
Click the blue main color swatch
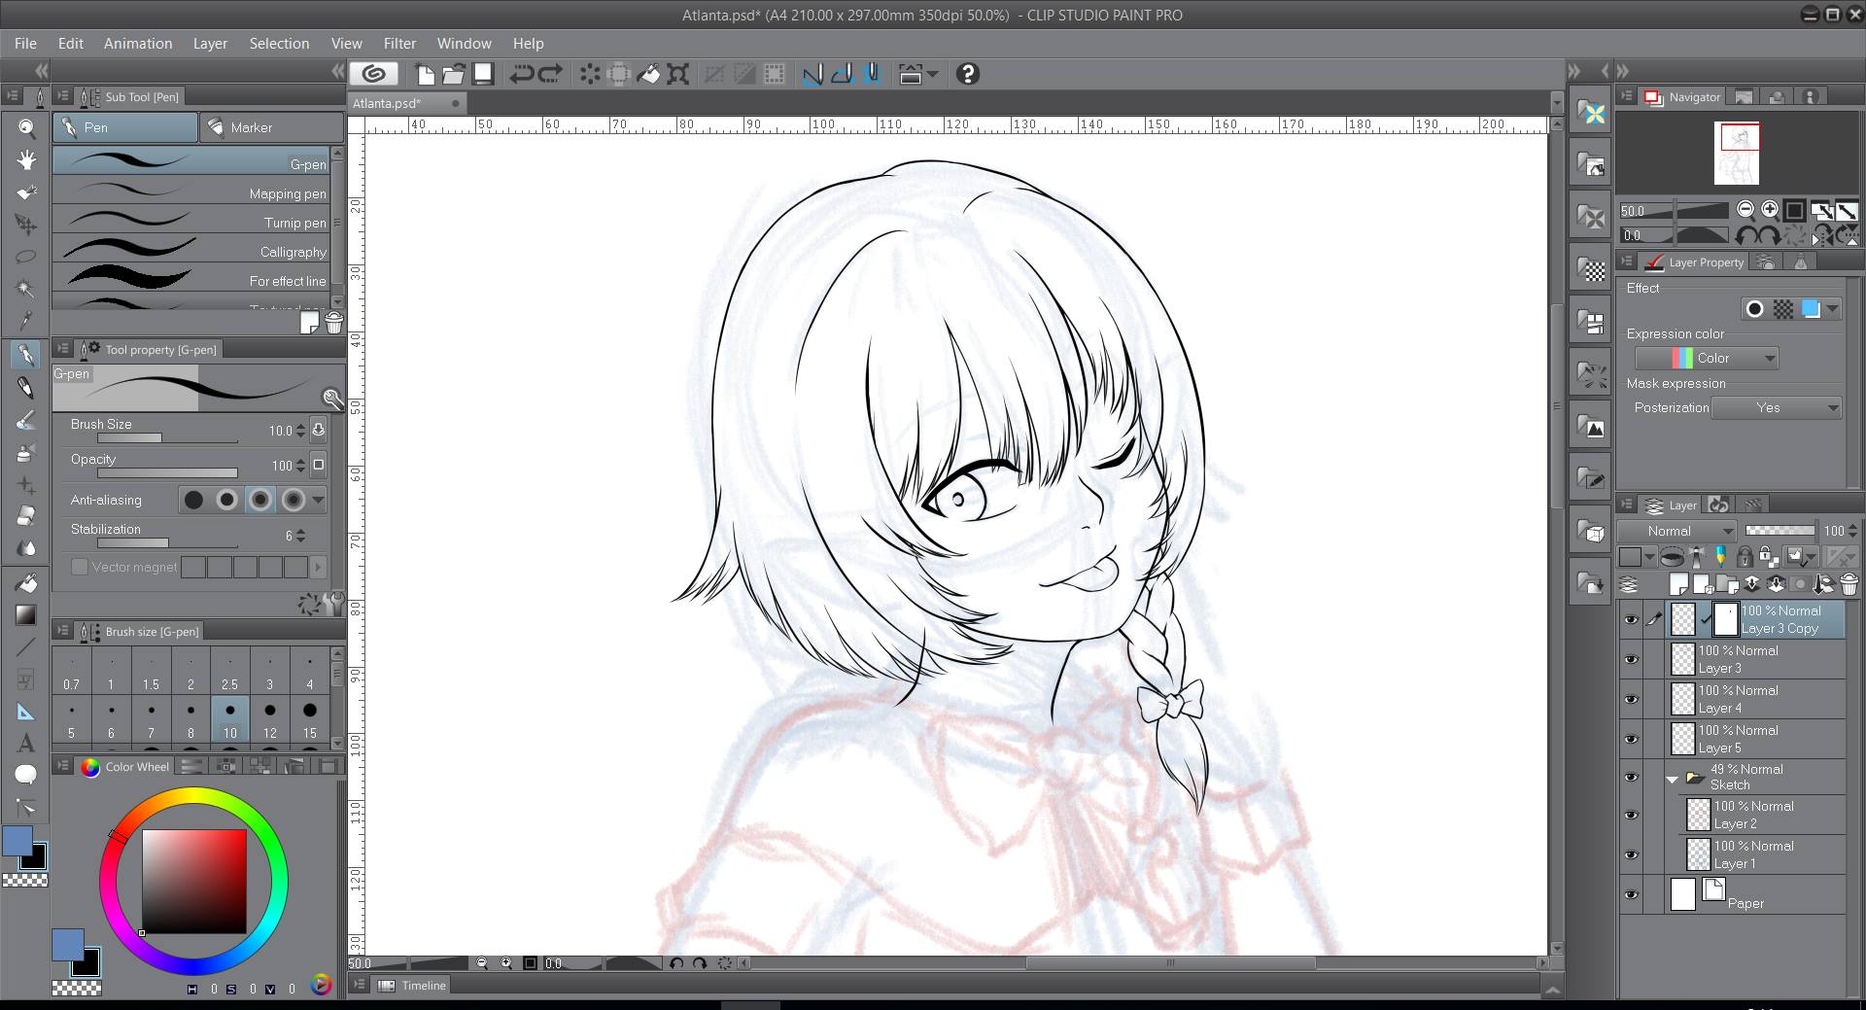pyautogui.click(x=17, y=841)
